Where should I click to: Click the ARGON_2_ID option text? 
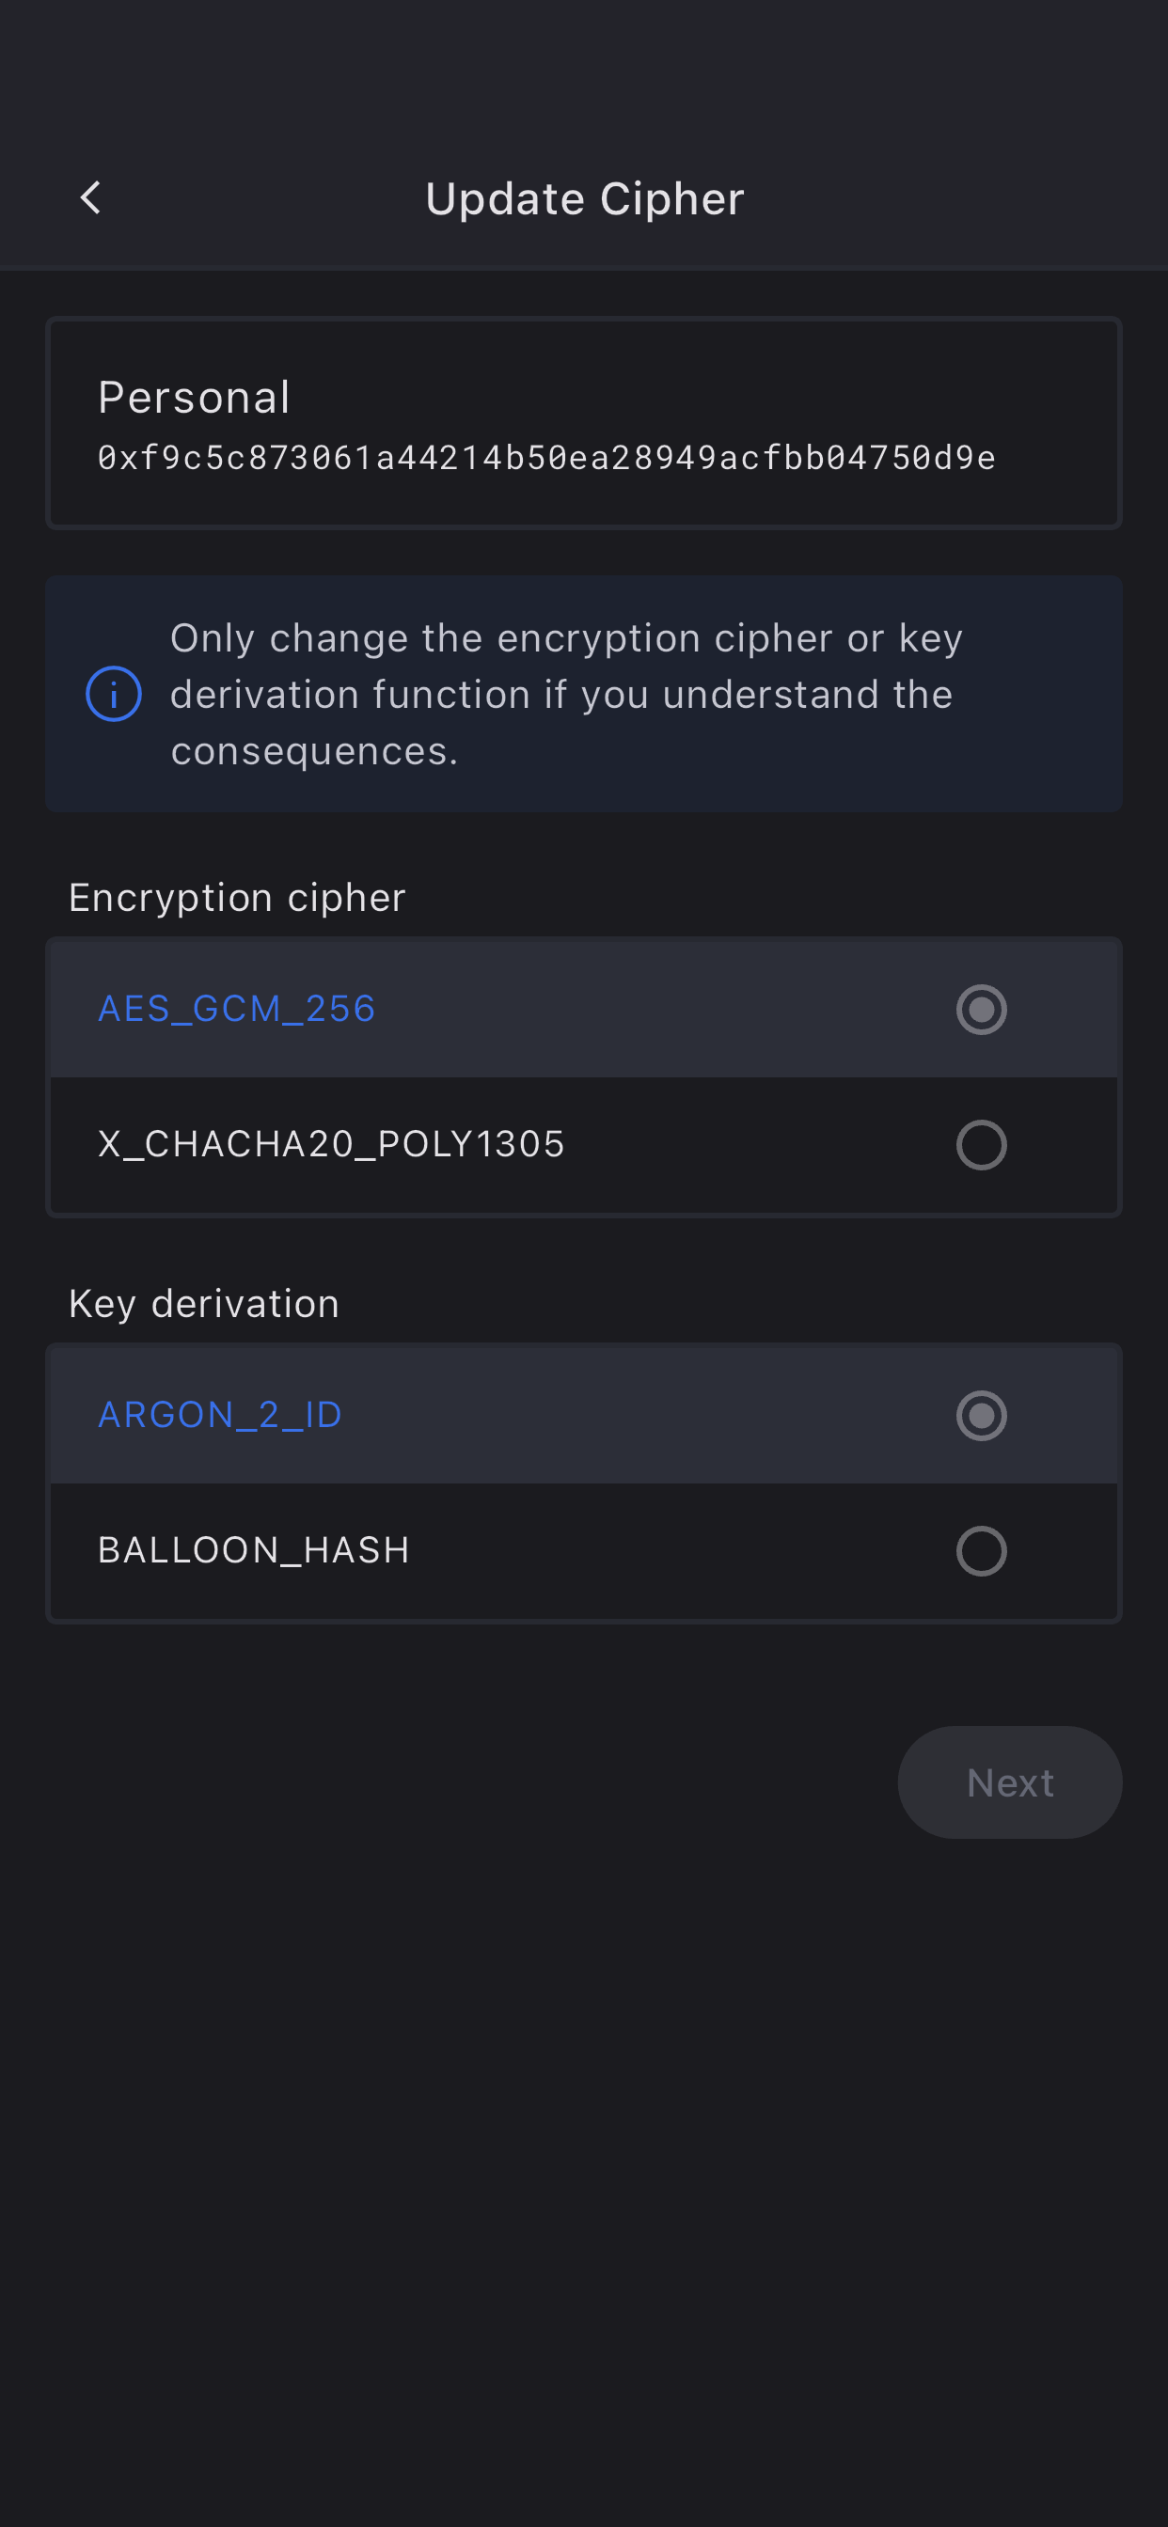point(220,1415)
